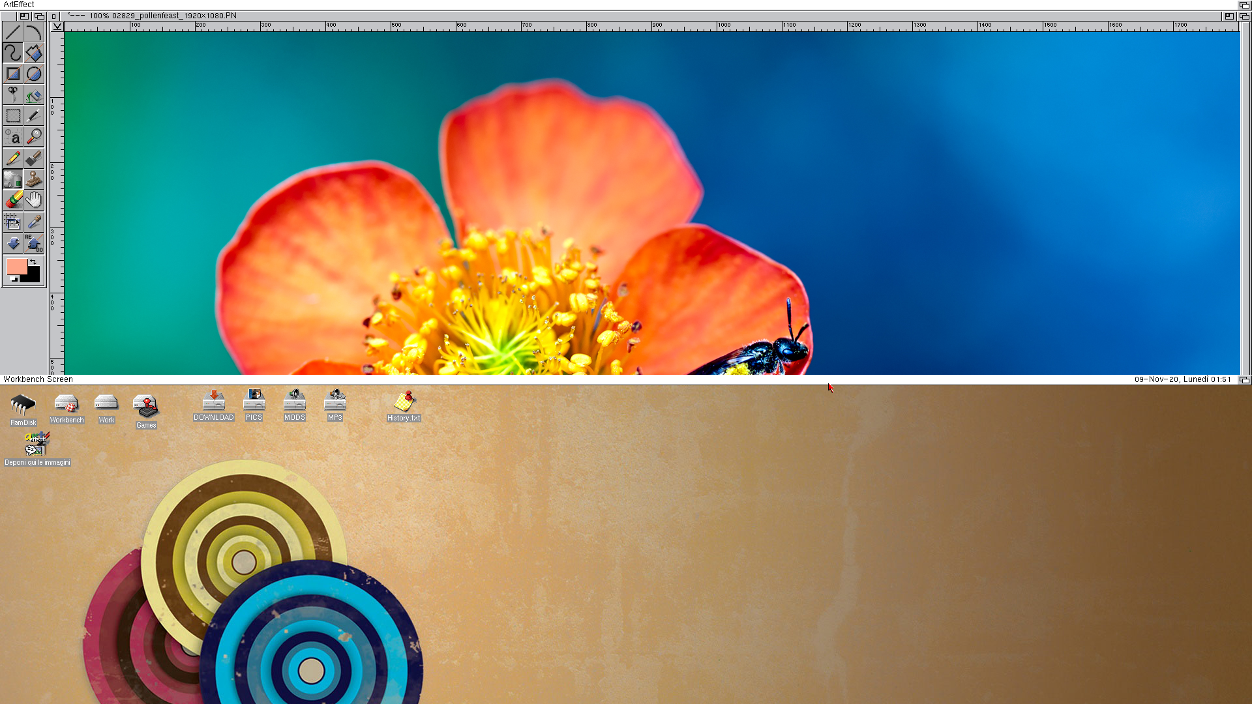Click the vertical ruler beside the image

click(x=57, y=203)
